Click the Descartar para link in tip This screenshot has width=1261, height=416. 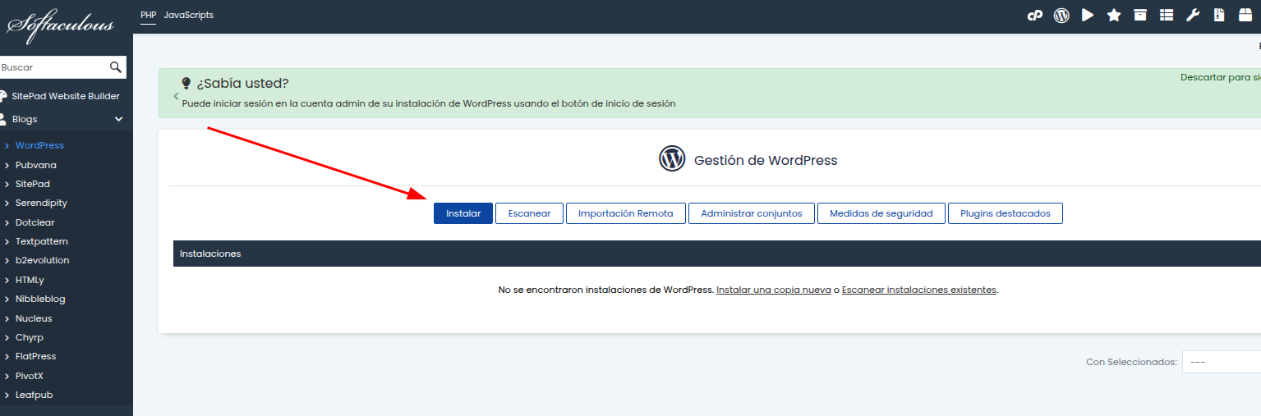coord(1220,77)
